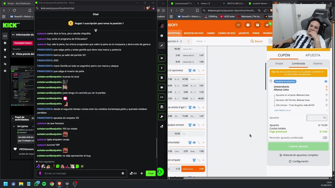Click the camera icon in Kick sidebar
335x188 pixels.
pos(162,107)
